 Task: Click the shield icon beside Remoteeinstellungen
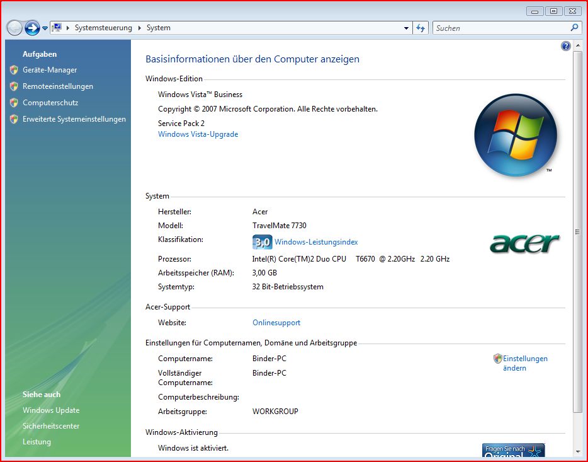pos(14,86)
